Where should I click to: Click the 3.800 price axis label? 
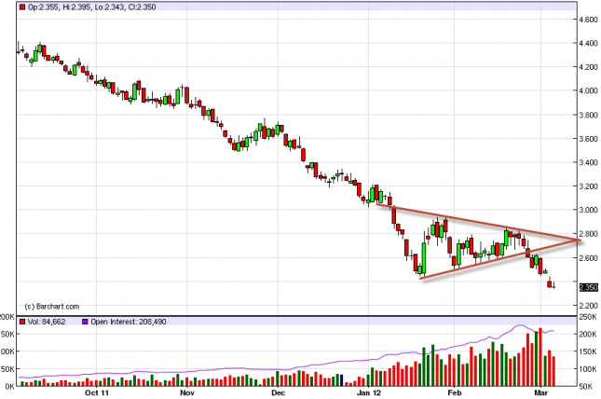[589, 115]
